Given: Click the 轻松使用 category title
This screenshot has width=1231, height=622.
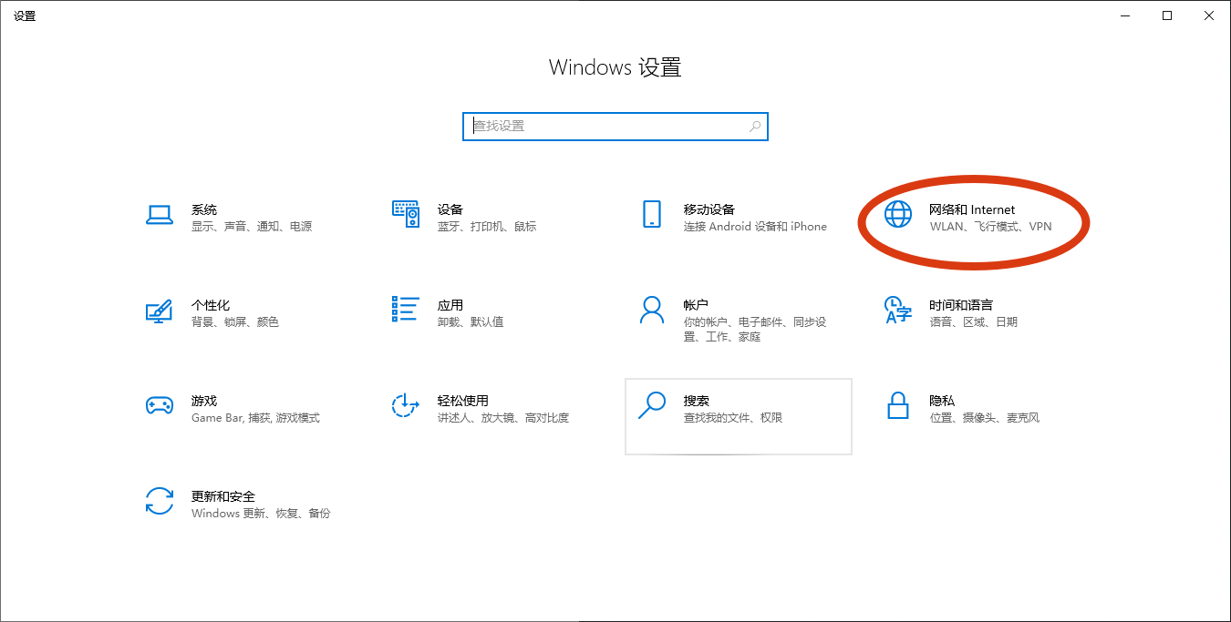Looking at the screenshot, I should 463,401.
